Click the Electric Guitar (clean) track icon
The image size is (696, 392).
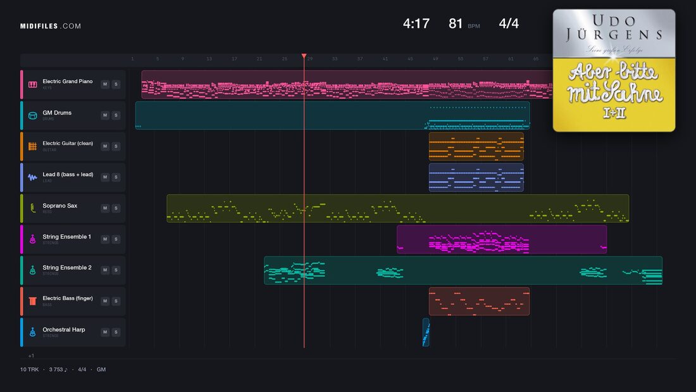[x=32, y=146]
